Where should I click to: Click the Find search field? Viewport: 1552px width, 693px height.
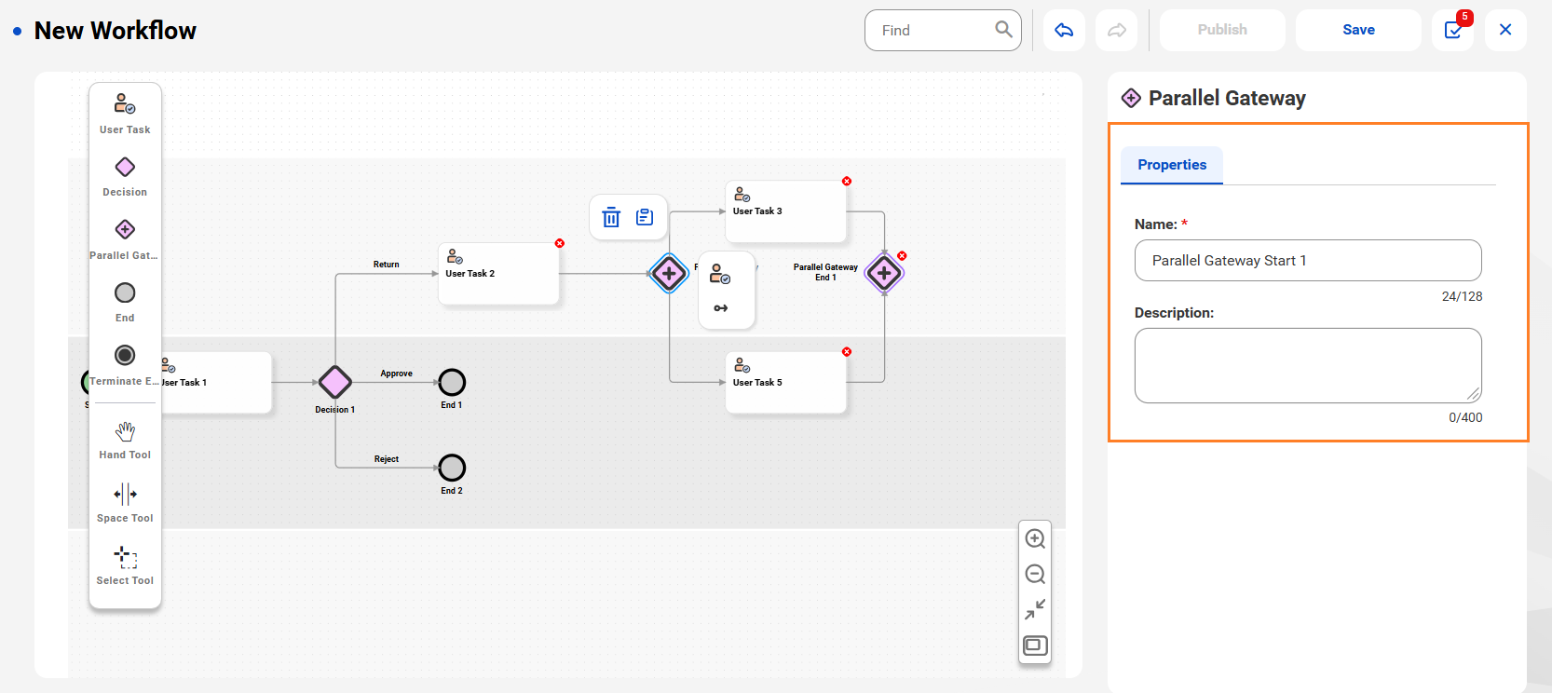(943, 31)
